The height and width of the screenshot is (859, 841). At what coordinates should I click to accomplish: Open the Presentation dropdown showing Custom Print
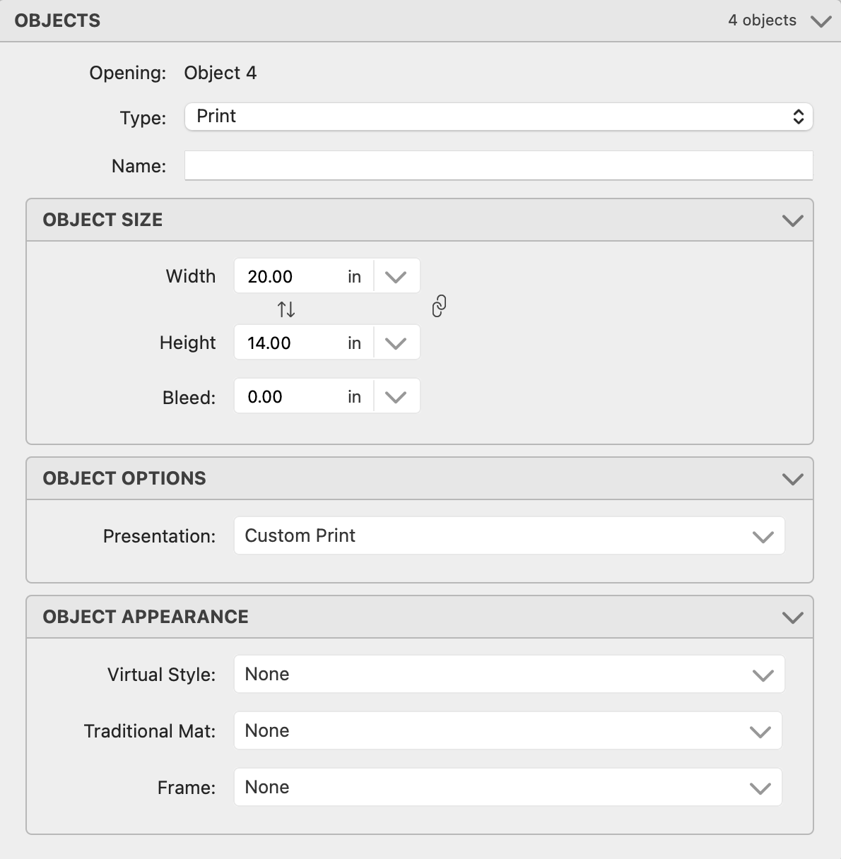click(509, 536)
